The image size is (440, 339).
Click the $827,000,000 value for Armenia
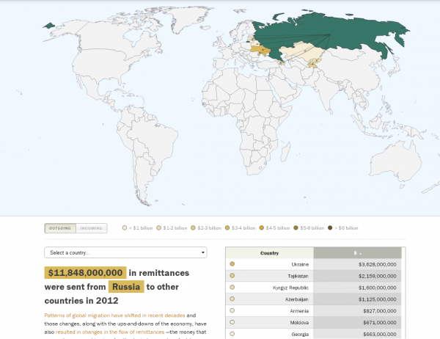380,311
